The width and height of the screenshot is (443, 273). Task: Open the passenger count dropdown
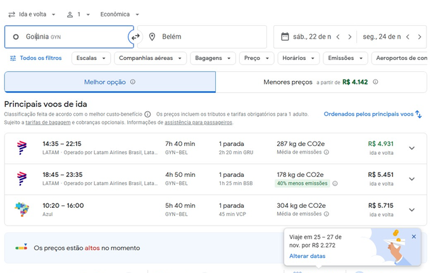(x=78, y=14)
